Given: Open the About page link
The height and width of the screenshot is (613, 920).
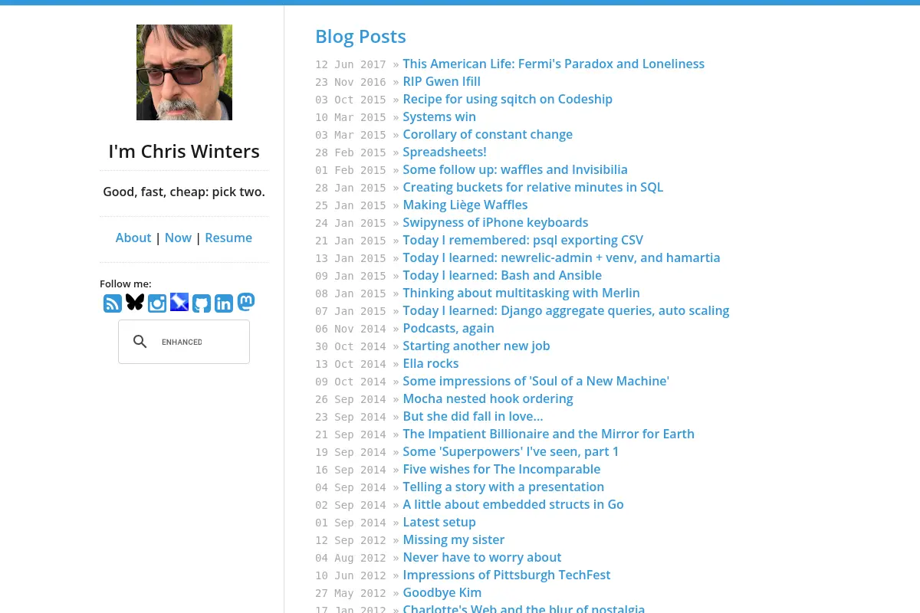Looking at the screenshot, I should [133, 238].
